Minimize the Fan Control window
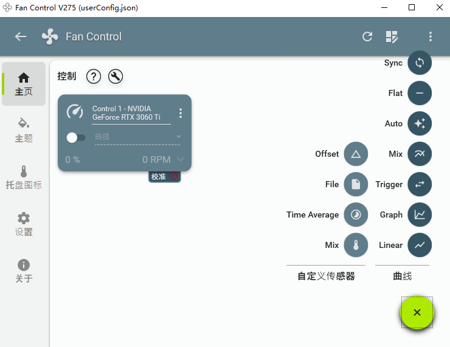Viewport: 450px width, 347px height. pyautogui.click(x=384, y=7)
